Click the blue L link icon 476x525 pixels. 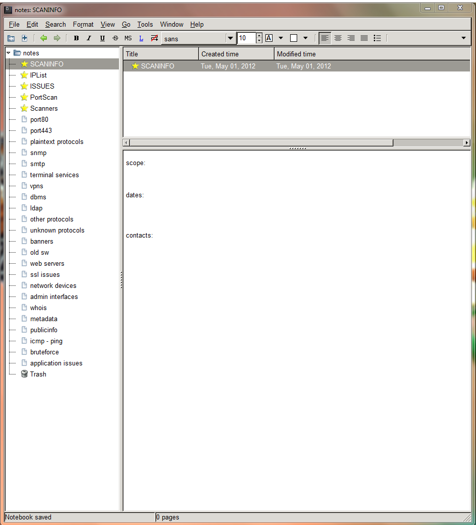[142, 38]
